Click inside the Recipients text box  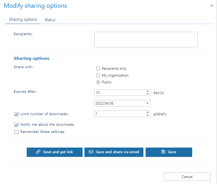tap(146, 40)
